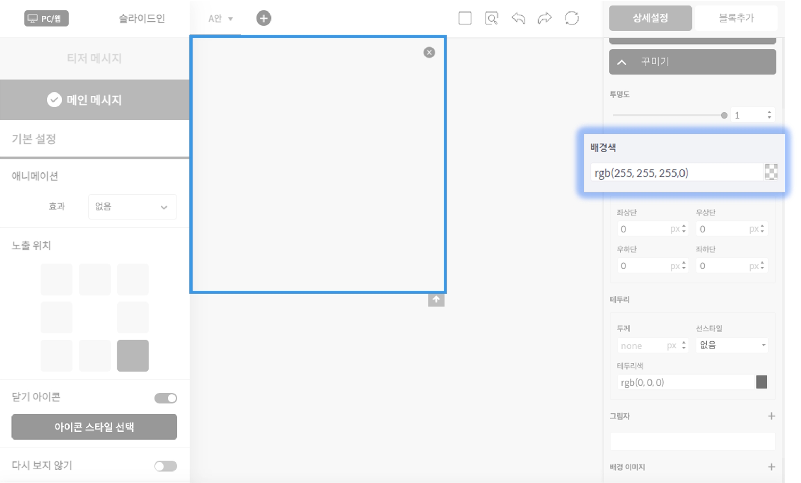The width and height of the screenshot is (801, 483).
Task: Select bottom-right cell in 노출 위치 grid
Action: [x=133, y=355]
